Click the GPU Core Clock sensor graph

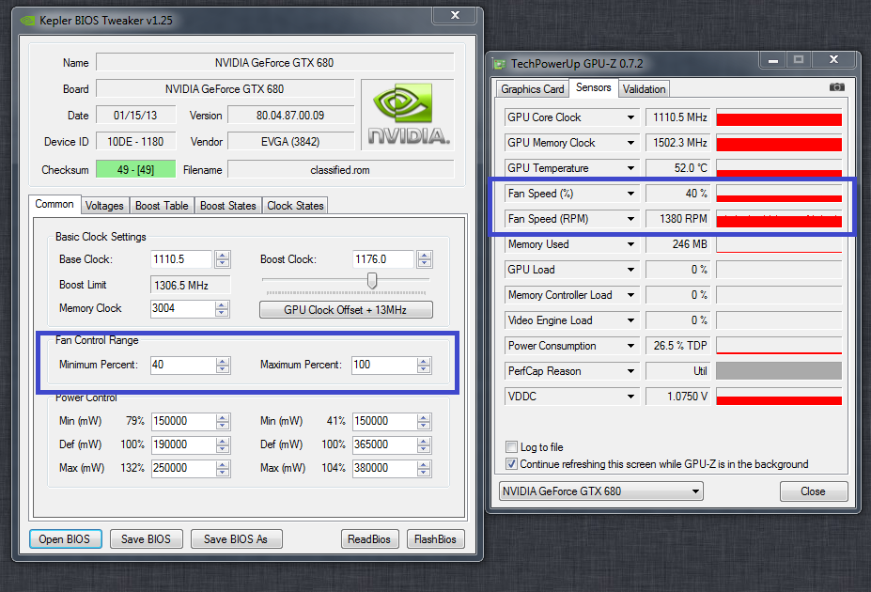coord(779,117)
